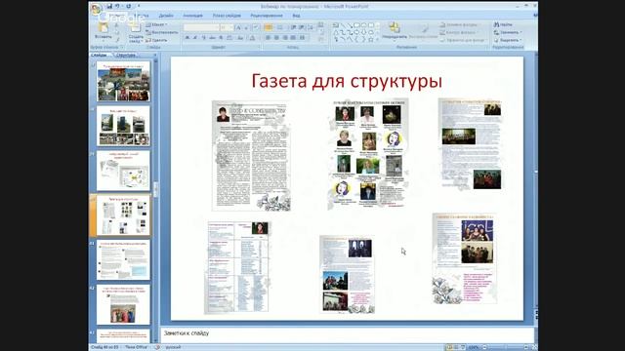Switch to the Slides (Слайды) pane tab
This screenshot has height=351, width=625.
[99, 55]
